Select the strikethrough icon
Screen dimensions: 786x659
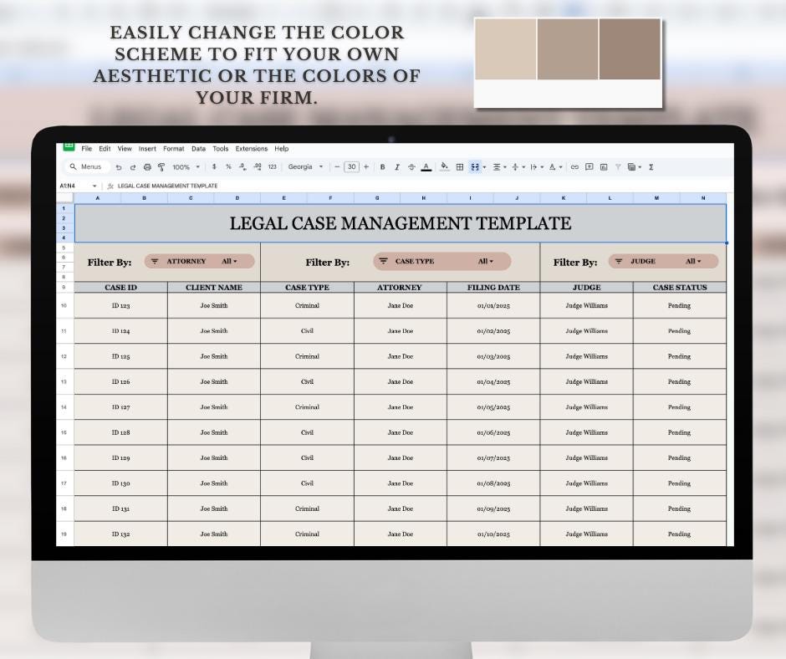[x=411, y=166]
